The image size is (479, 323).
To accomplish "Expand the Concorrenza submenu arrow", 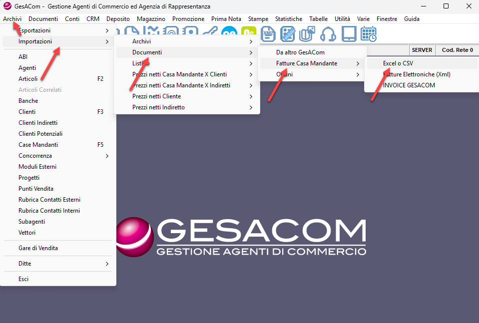I will (107, 156).
